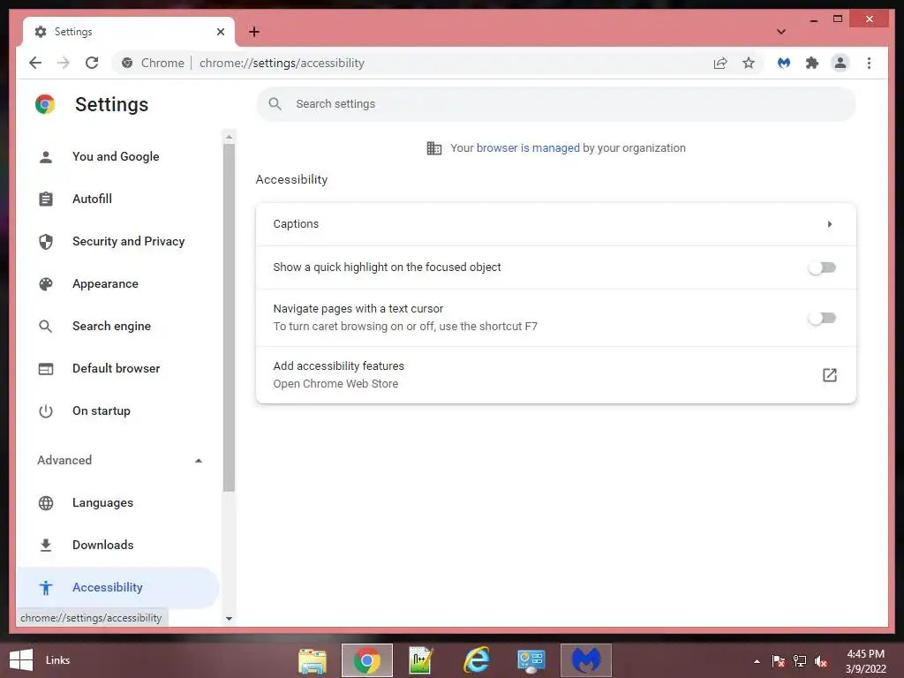Click Add accessibility features row
904x678 pixels.
[556, 375]
